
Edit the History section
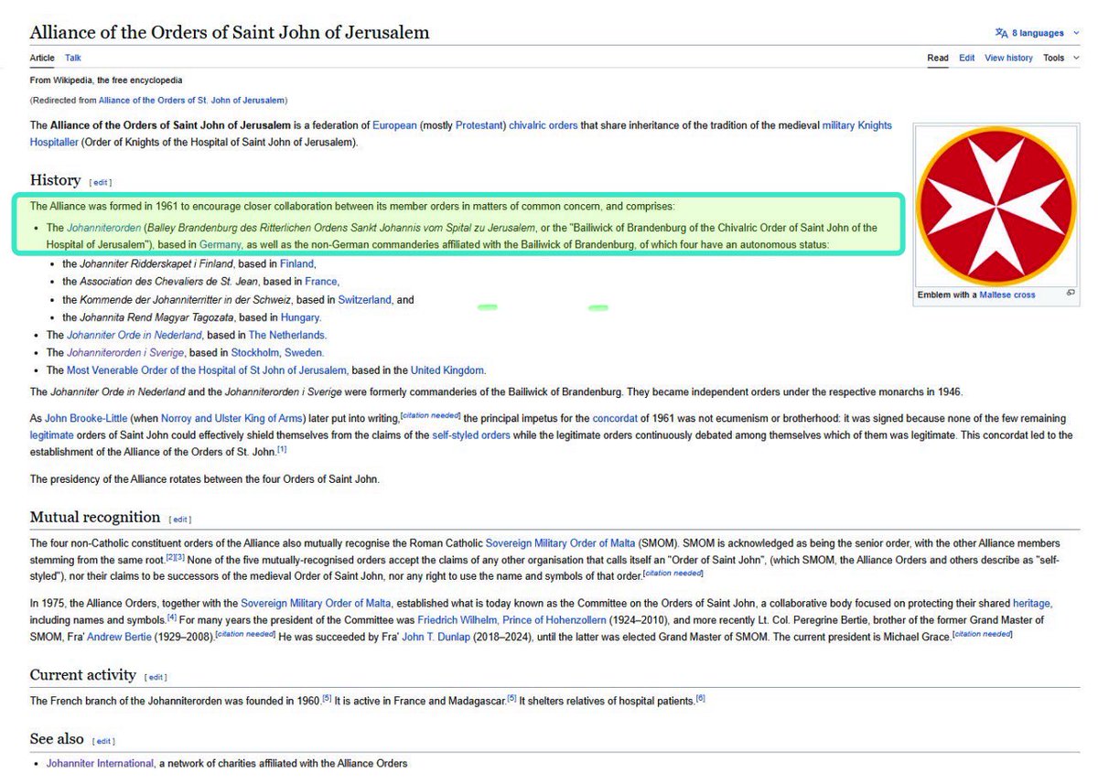tap(101, 182)
